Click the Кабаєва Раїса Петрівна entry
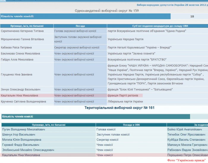Screen dimensions: 208x163 (x=16, y=48)
